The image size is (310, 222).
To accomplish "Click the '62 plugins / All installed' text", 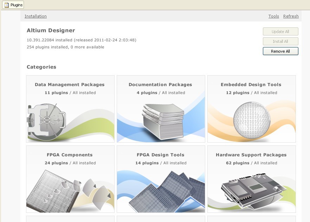I will pos(252,163).
